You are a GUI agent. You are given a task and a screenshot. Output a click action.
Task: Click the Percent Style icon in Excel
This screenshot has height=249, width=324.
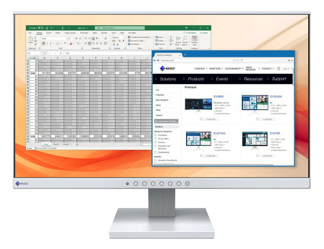(x=120, y=41)
